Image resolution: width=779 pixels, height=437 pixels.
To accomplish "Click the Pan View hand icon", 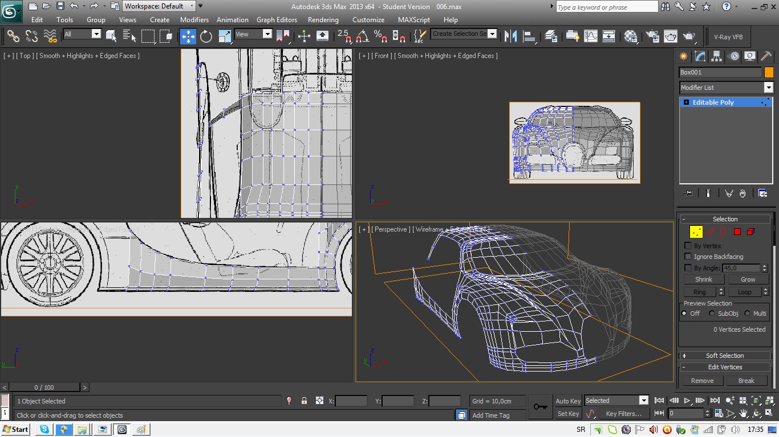I will (x=744, y=413).
